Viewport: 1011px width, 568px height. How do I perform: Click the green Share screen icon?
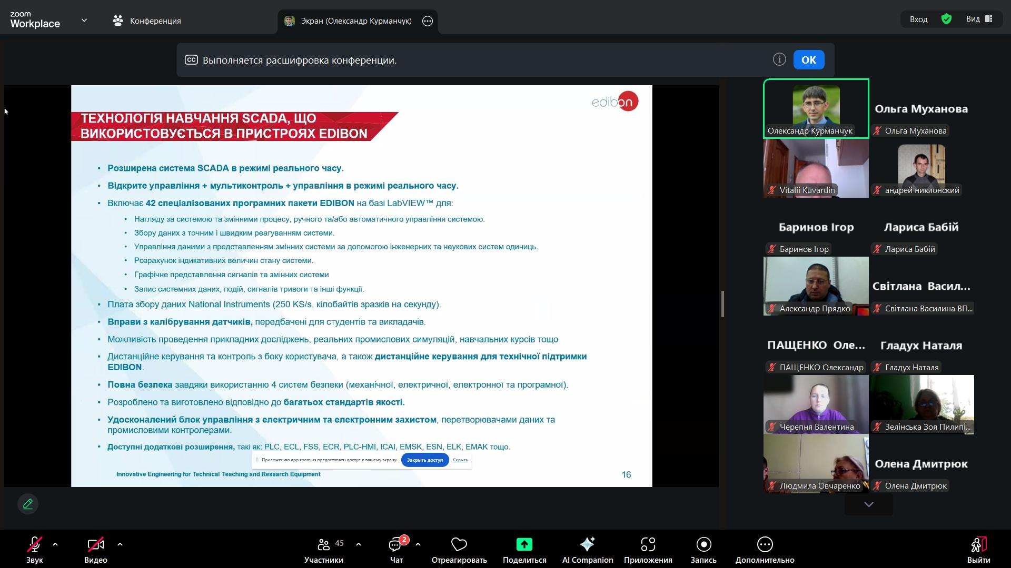pyautogui.click(x=524, y=545)
